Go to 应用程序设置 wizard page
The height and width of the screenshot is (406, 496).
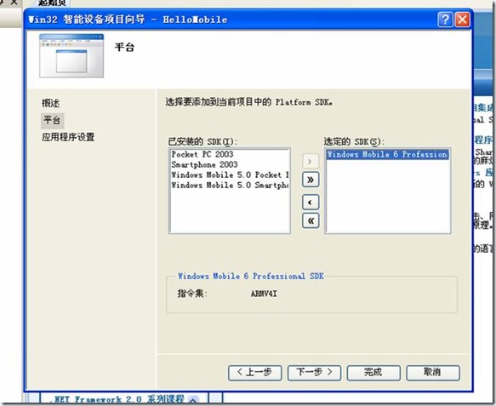68,137
